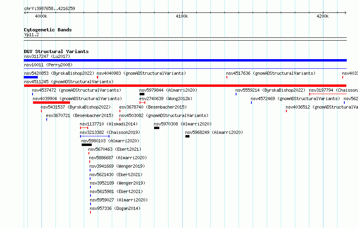Click the red bar under nsv4039904
Screen dimensions: 358x228
pyautogui.click(x=51, y=103)
